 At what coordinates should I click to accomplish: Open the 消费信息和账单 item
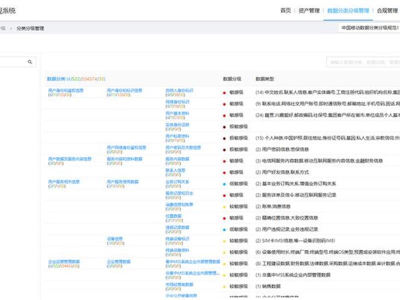point(179,204)
